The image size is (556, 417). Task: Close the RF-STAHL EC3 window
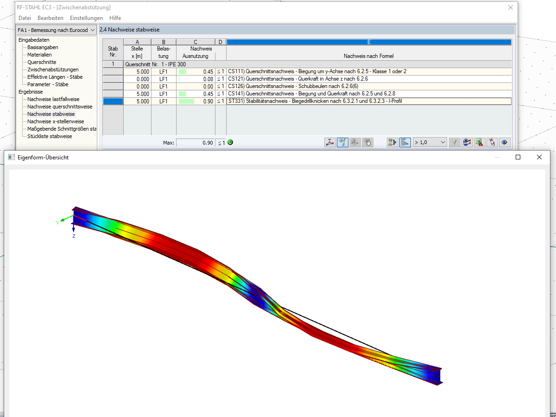pyautogui.click(x=510, y=7)
